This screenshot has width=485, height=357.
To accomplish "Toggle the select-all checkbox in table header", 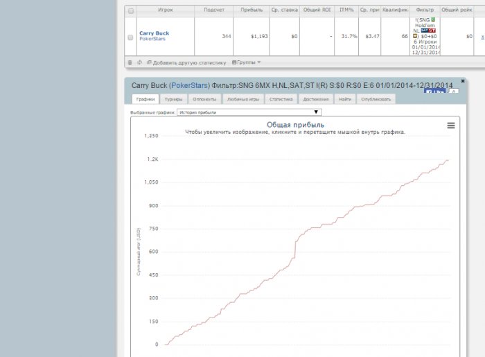I will coord(131,11).
